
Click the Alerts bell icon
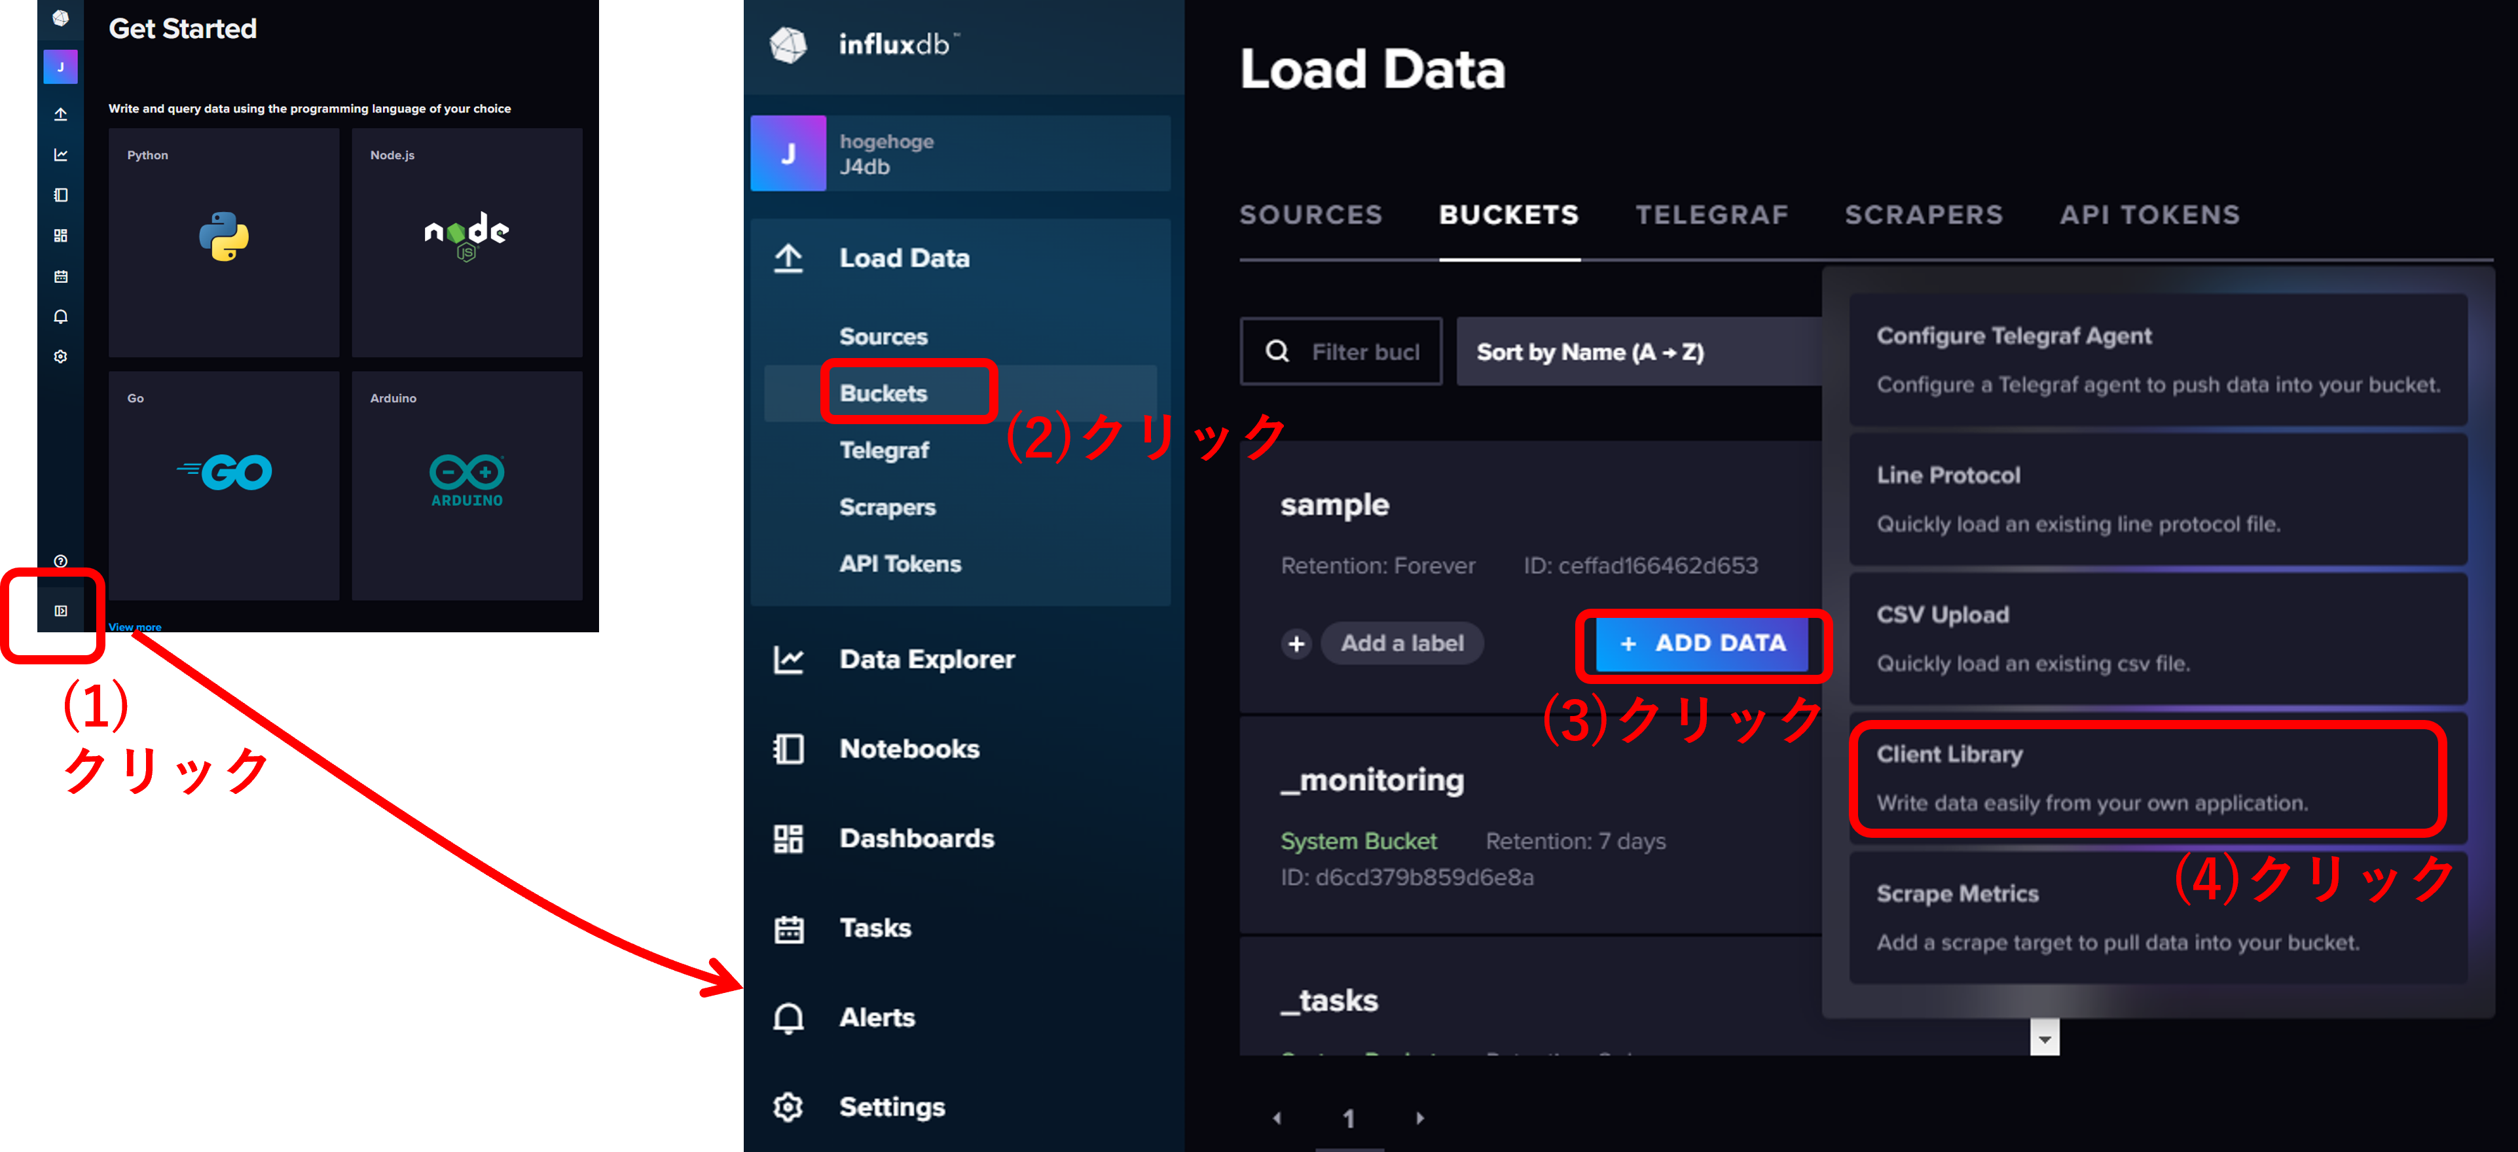click(788, 1018)
